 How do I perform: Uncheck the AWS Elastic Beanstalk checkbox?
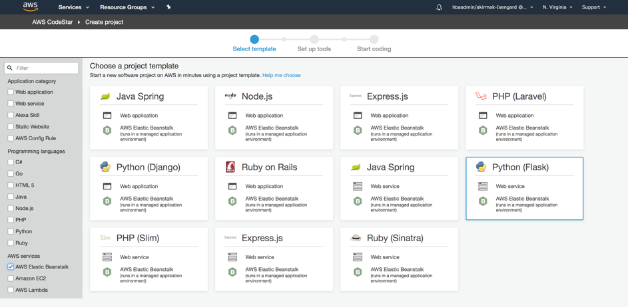[11, 266]
